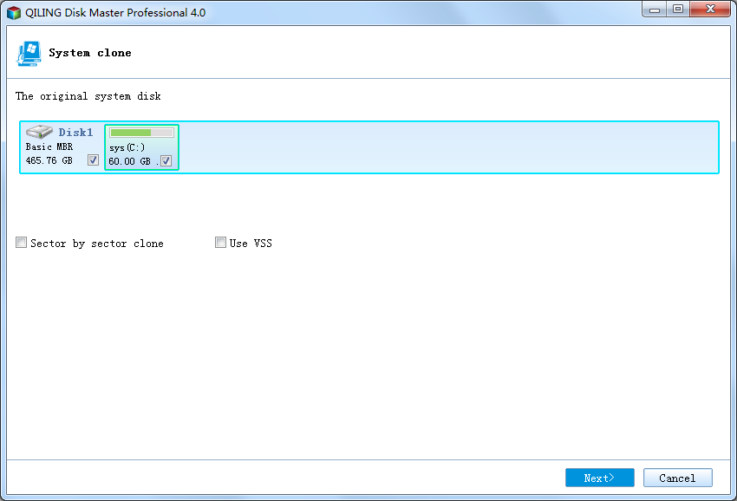Click the '60.00 GB' partition size text
Screen dimensions: 737x501
point(130,162)
